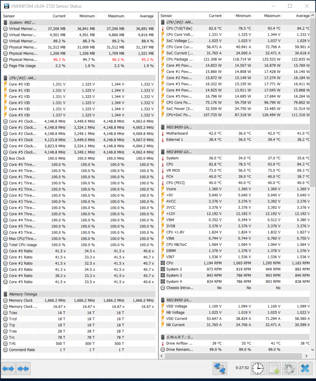Click clock icon beside Bus Clock
This screenshot has height=381, width=316.
point(6,158)
